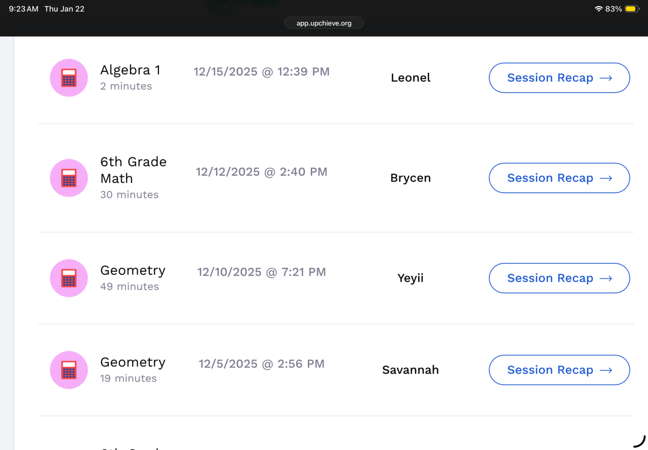Screen dimensions: 648x450
Task: Click the 6th Grade Math calculator icon
Action: pos(68,178)
